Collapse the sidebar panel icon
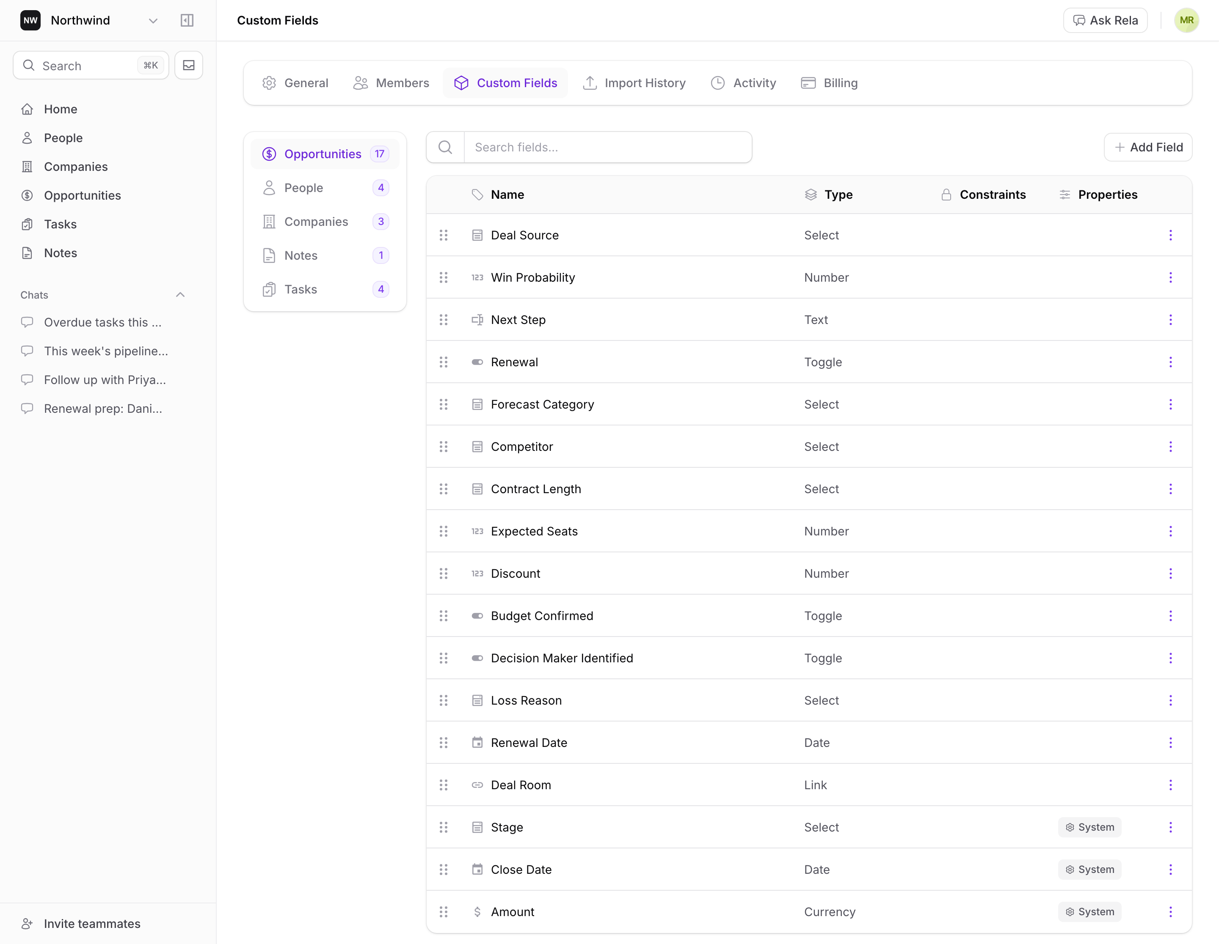 (187, 21)
